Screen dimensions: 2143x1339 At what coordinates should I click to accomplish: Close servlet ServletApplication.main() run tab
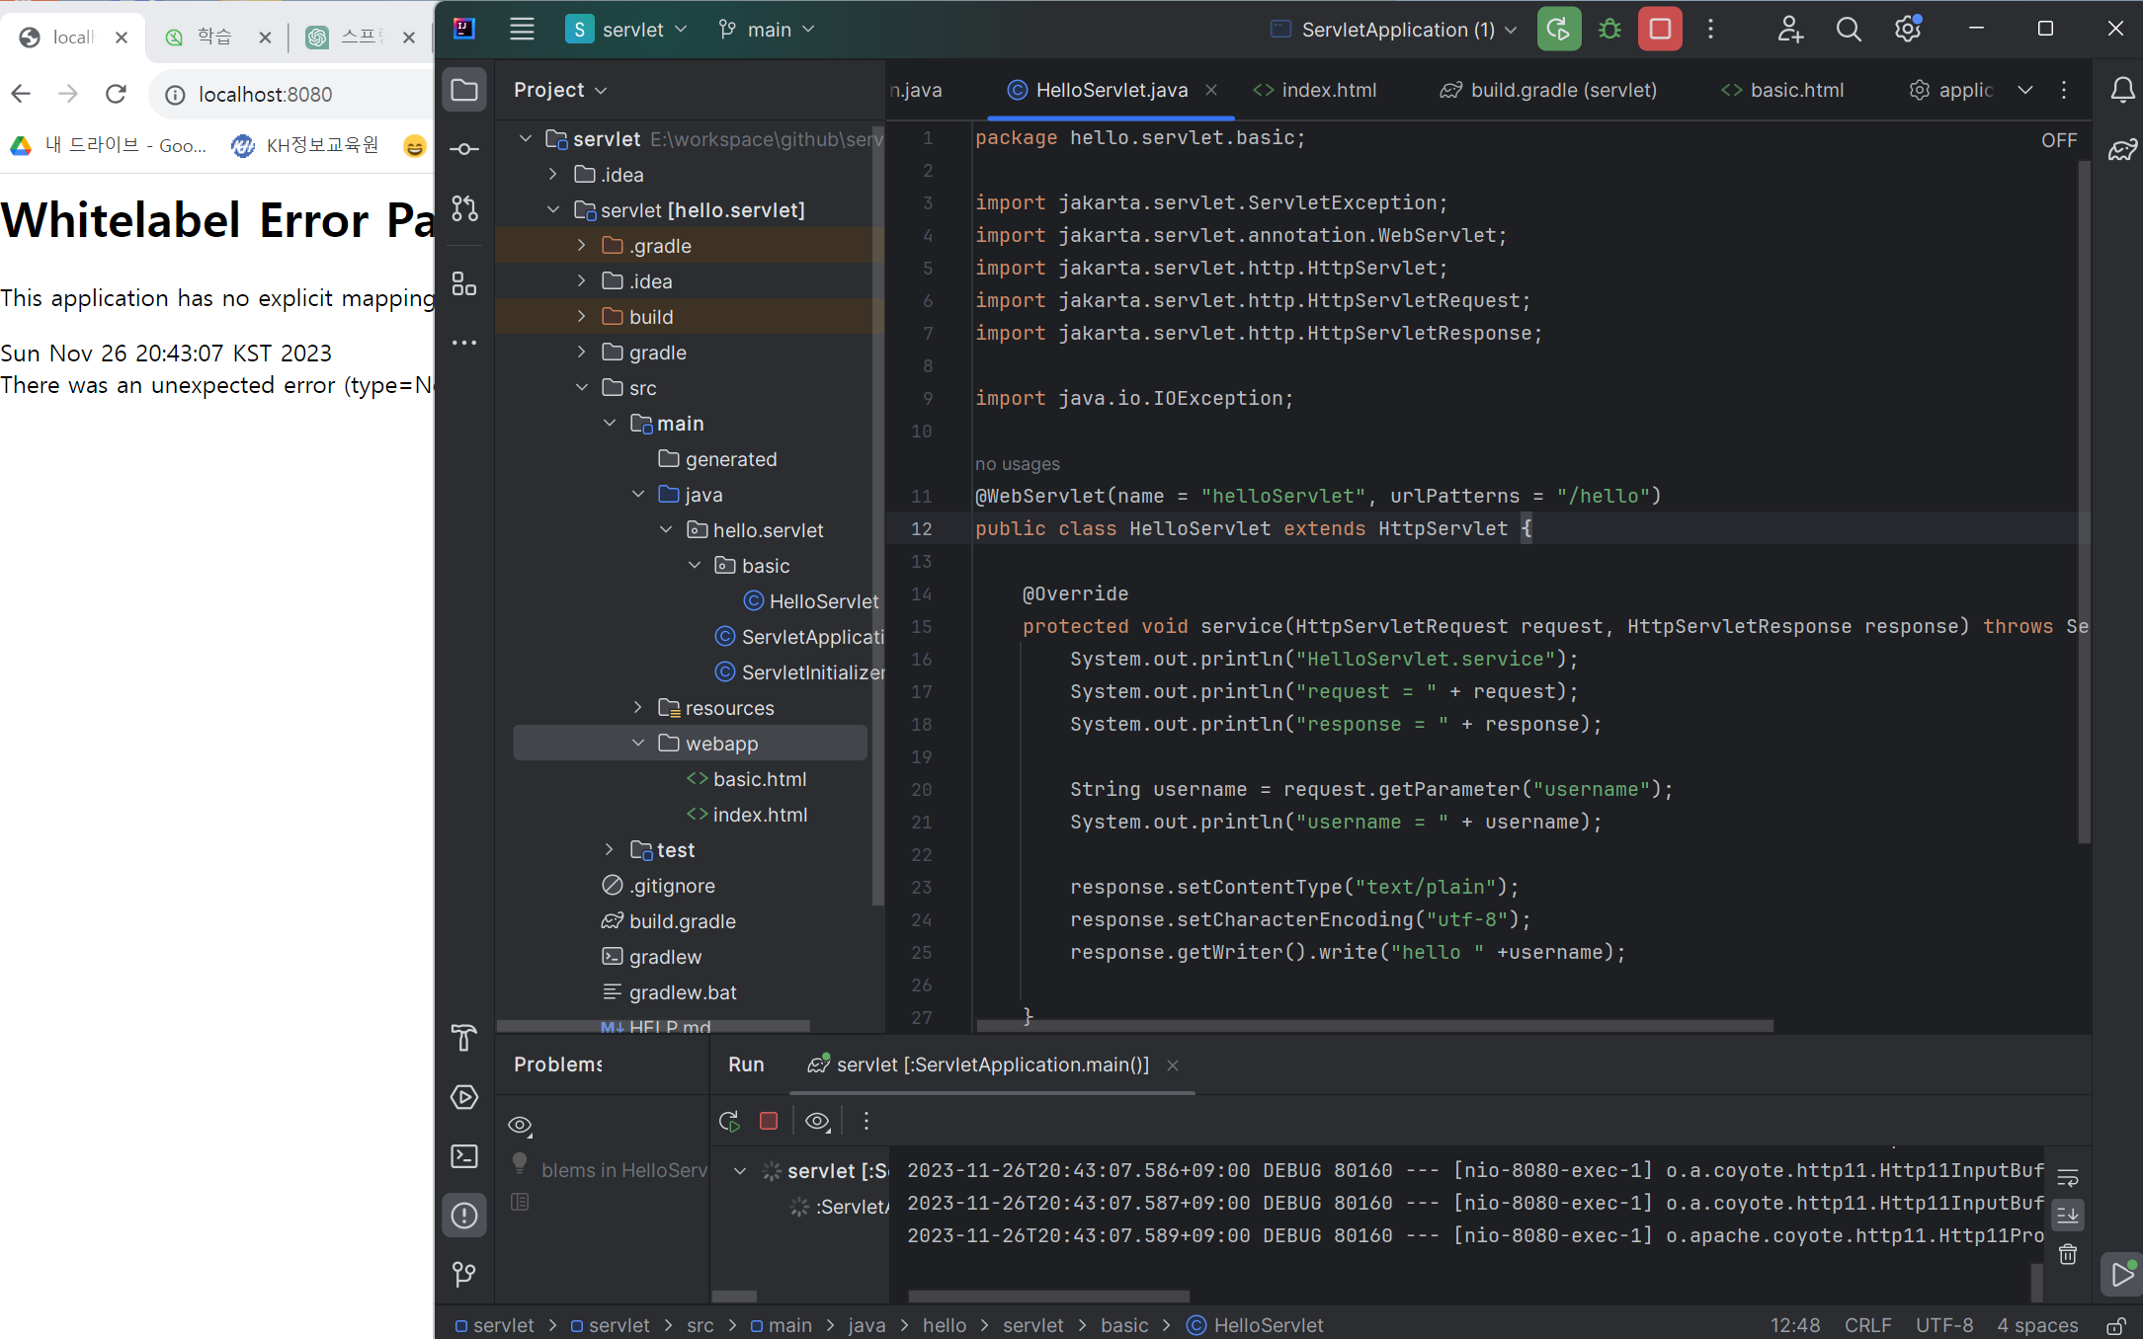(x=1173, y=1065)
